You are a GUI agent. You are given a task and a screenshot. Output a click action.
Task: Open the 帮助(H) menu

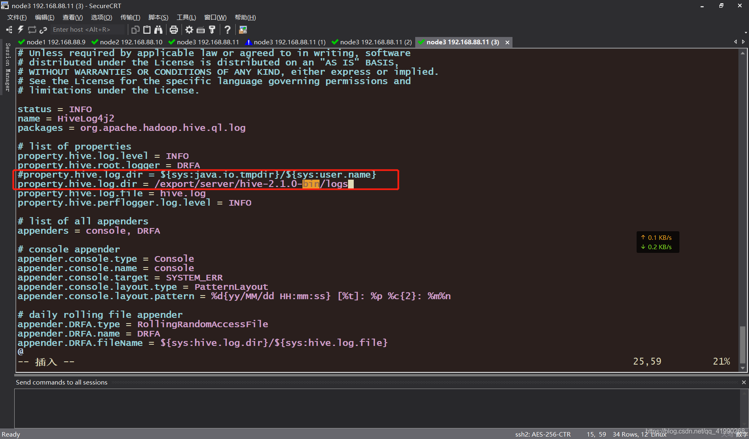coord(245,17)
